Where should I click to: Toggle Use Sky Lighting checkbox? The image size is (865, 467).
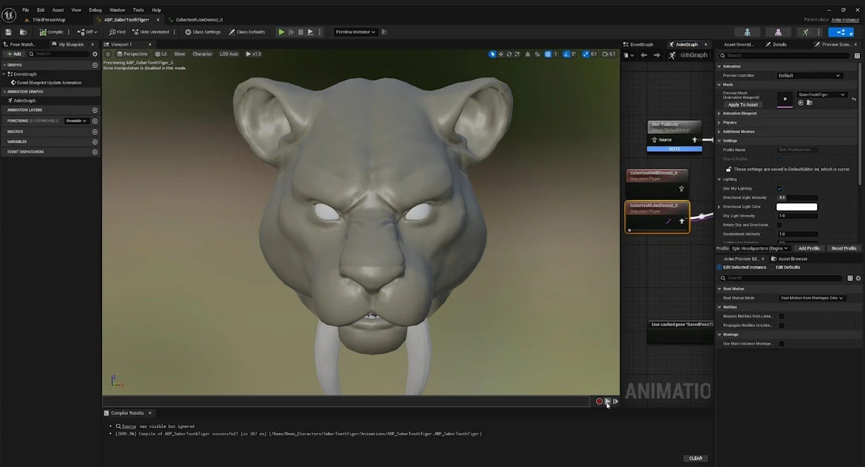click(780, 189)
